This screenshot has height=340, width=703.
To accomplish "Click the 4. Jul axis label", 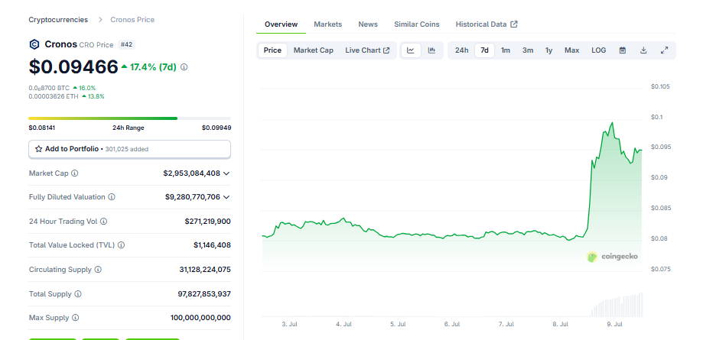I will pos(344,324).
